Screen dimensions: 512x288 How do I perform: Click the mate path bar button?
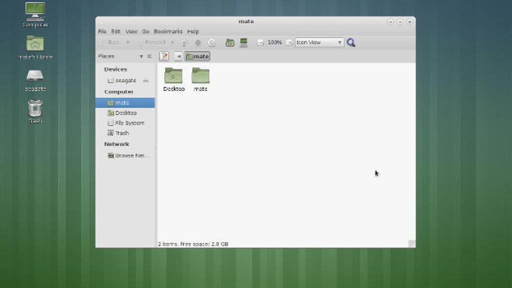pyautogui.click(x=197, y=56)
